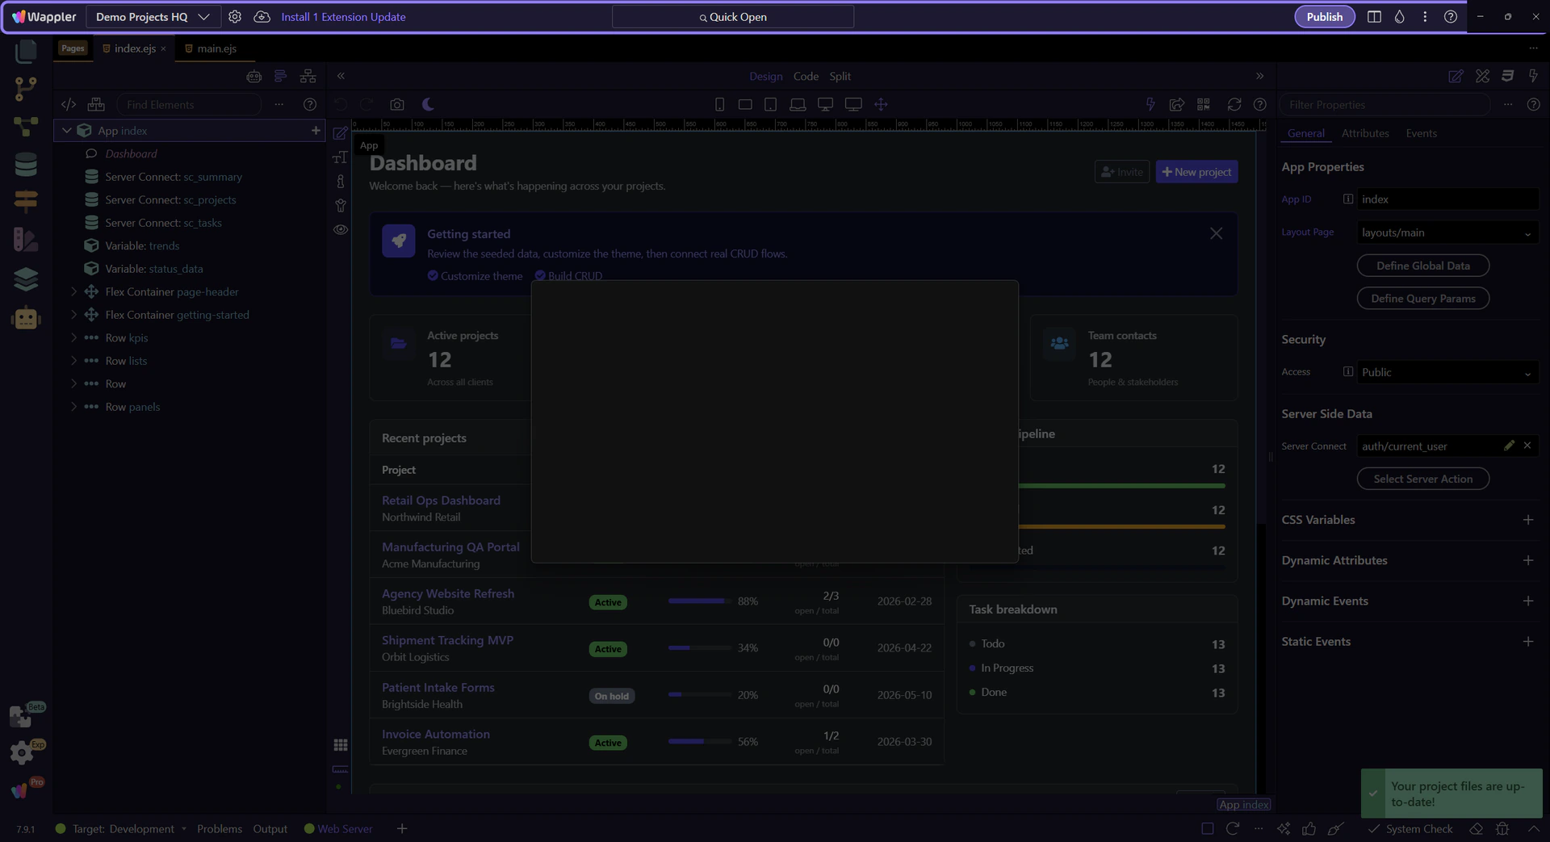This screenshot has width=1550, height=842.
Task: Click the Define Global Data button
Action: 1422,266
